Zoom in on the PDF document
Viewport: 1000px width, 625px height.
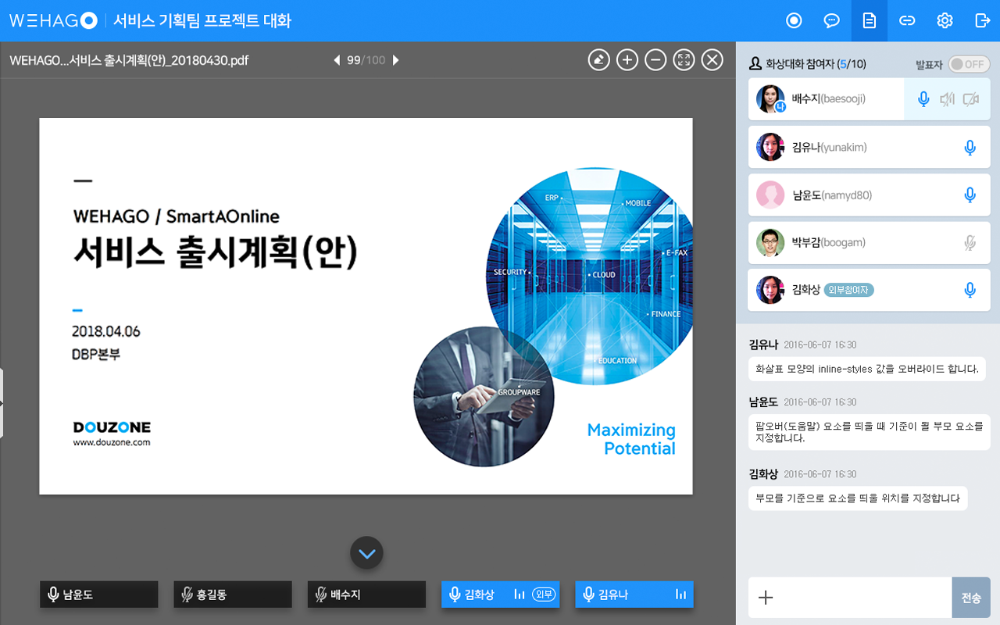point(627,59)
